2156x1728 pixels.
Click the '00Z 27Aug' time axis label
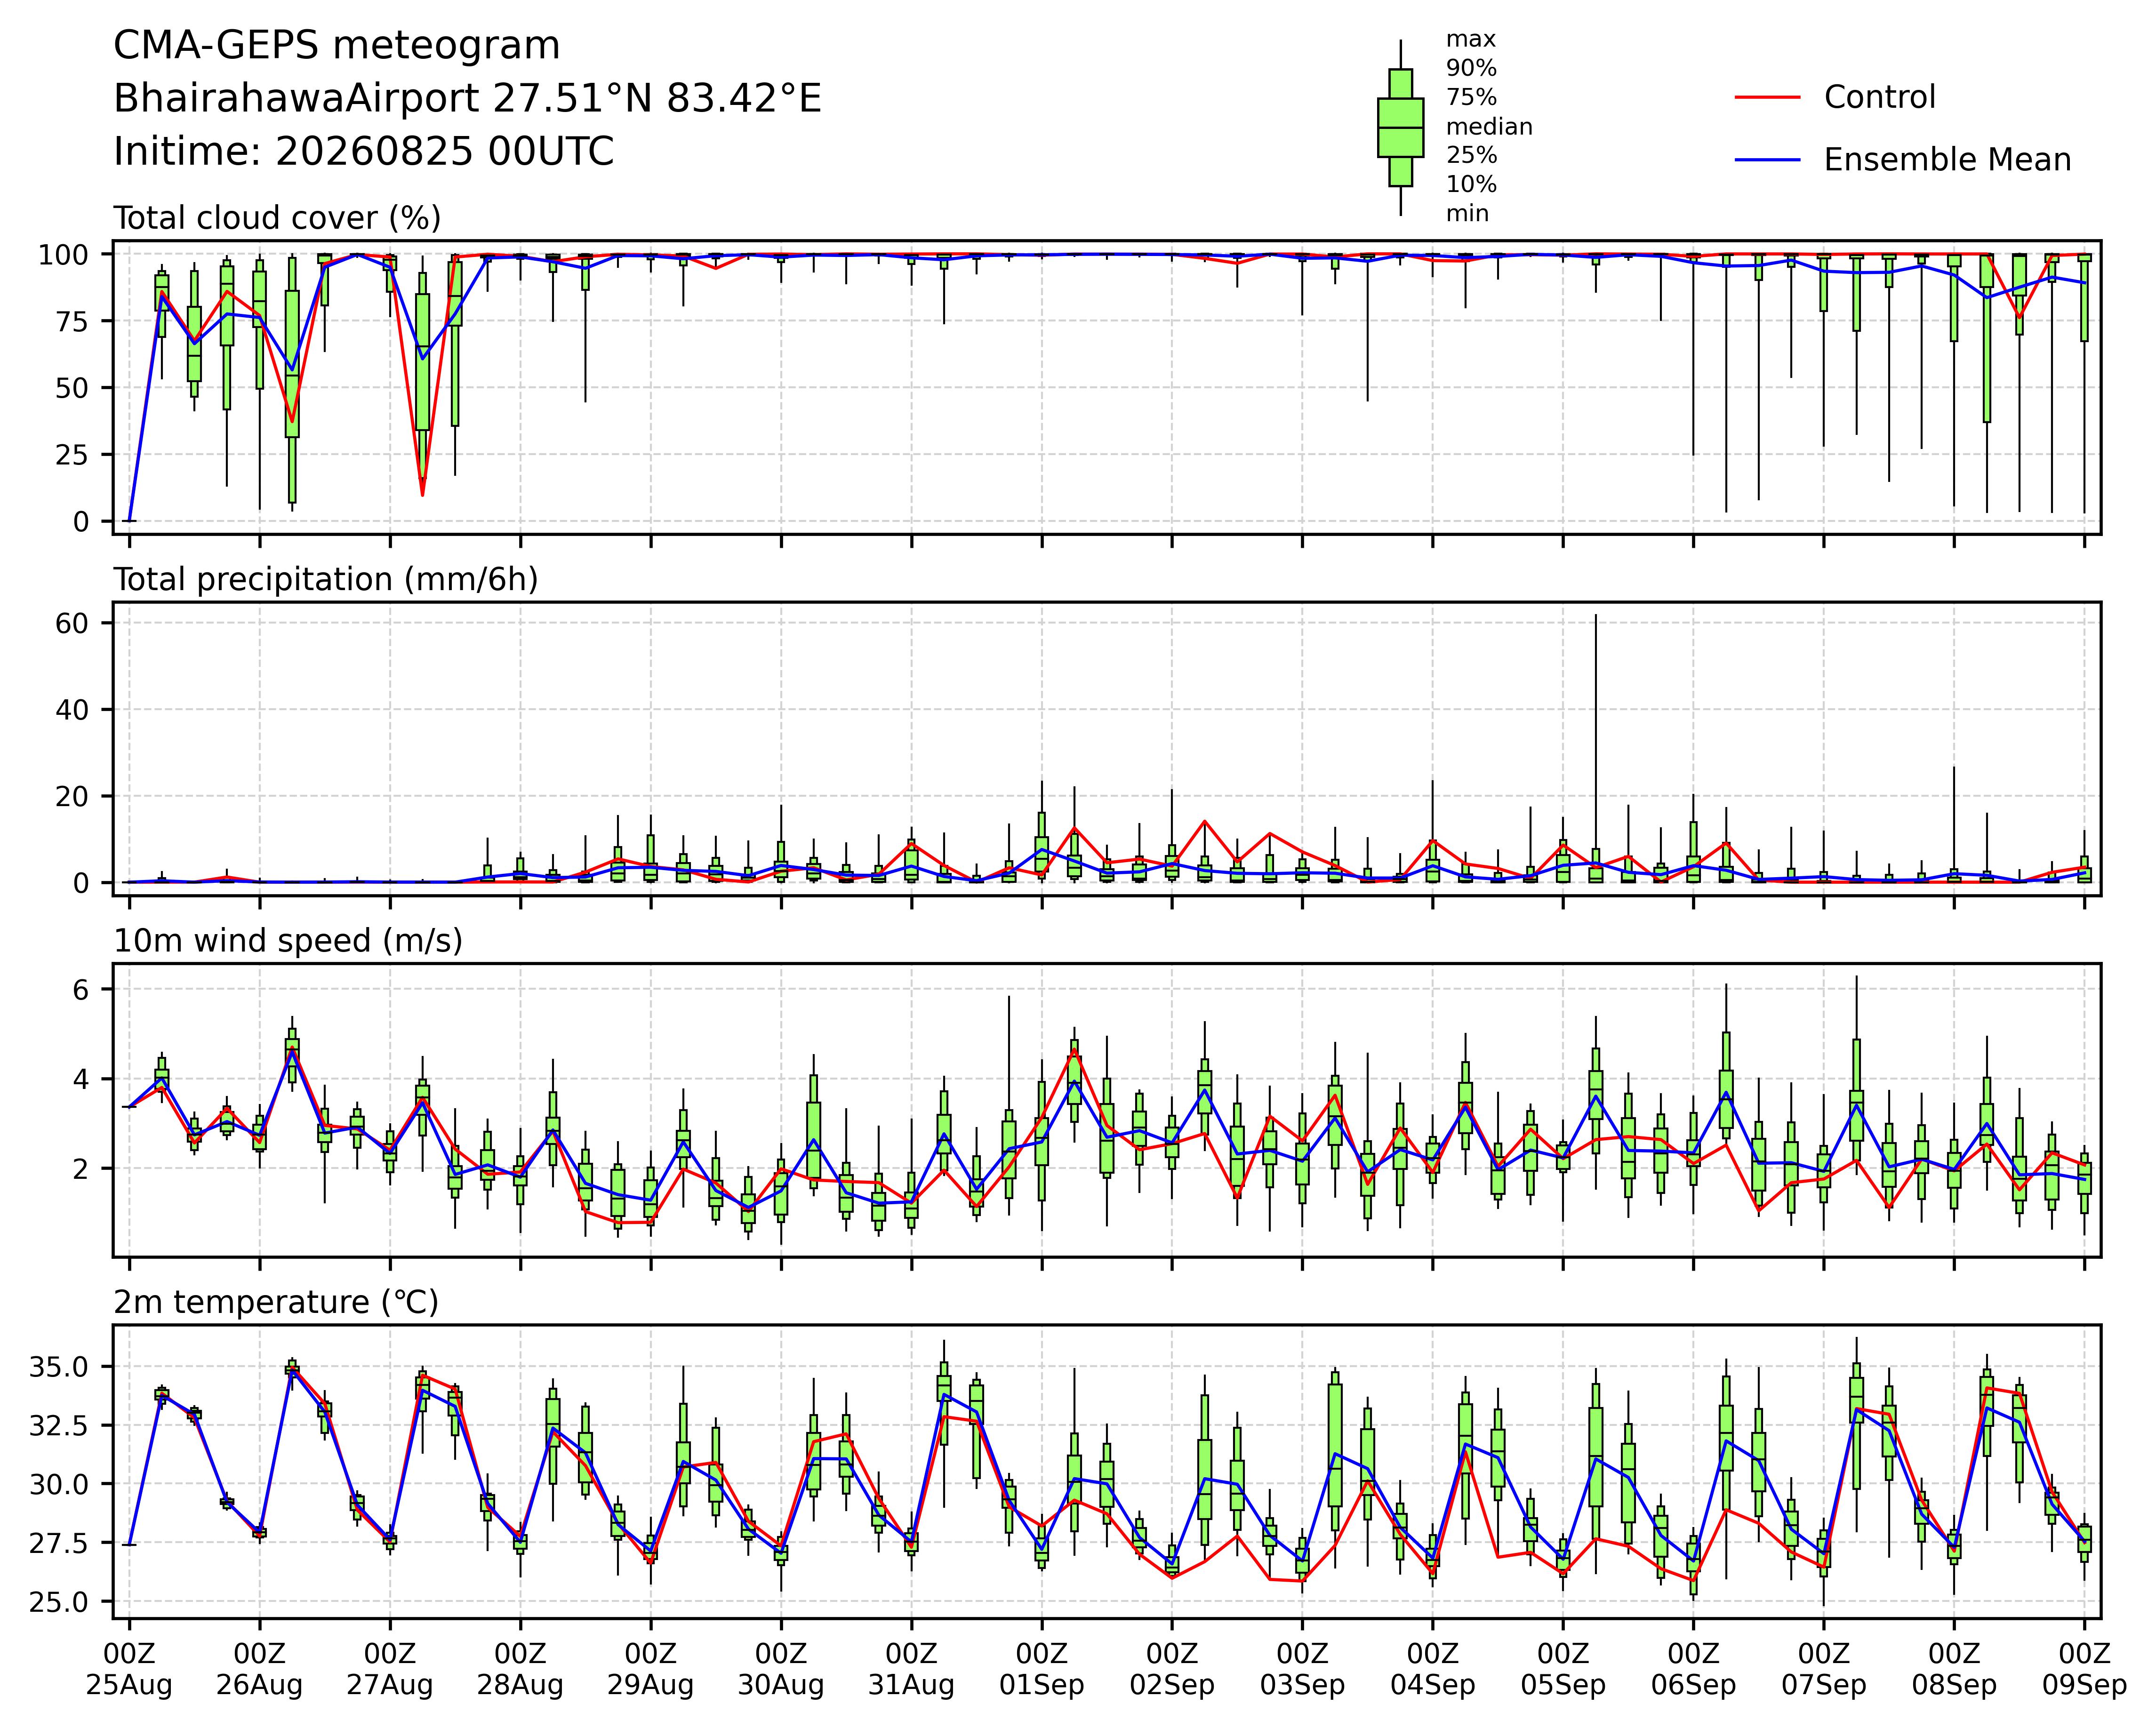(x=390, y=1669)
